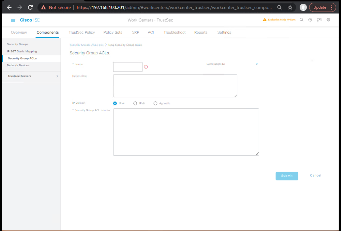Open the browser profile avatar

tap(303, 7)
